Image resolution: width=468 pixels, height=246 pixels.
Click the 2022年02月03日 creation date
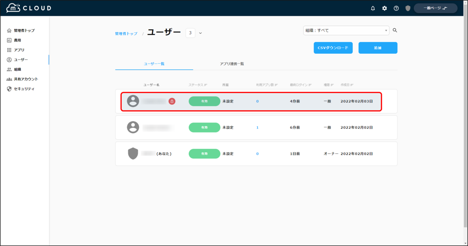click(x=356, y=101)
